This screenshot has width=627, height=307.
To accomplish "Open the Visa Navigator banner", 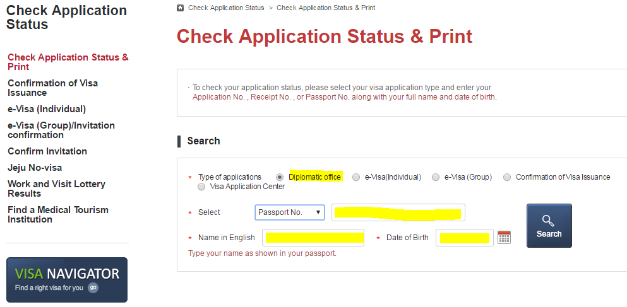I will pos(66,279).
